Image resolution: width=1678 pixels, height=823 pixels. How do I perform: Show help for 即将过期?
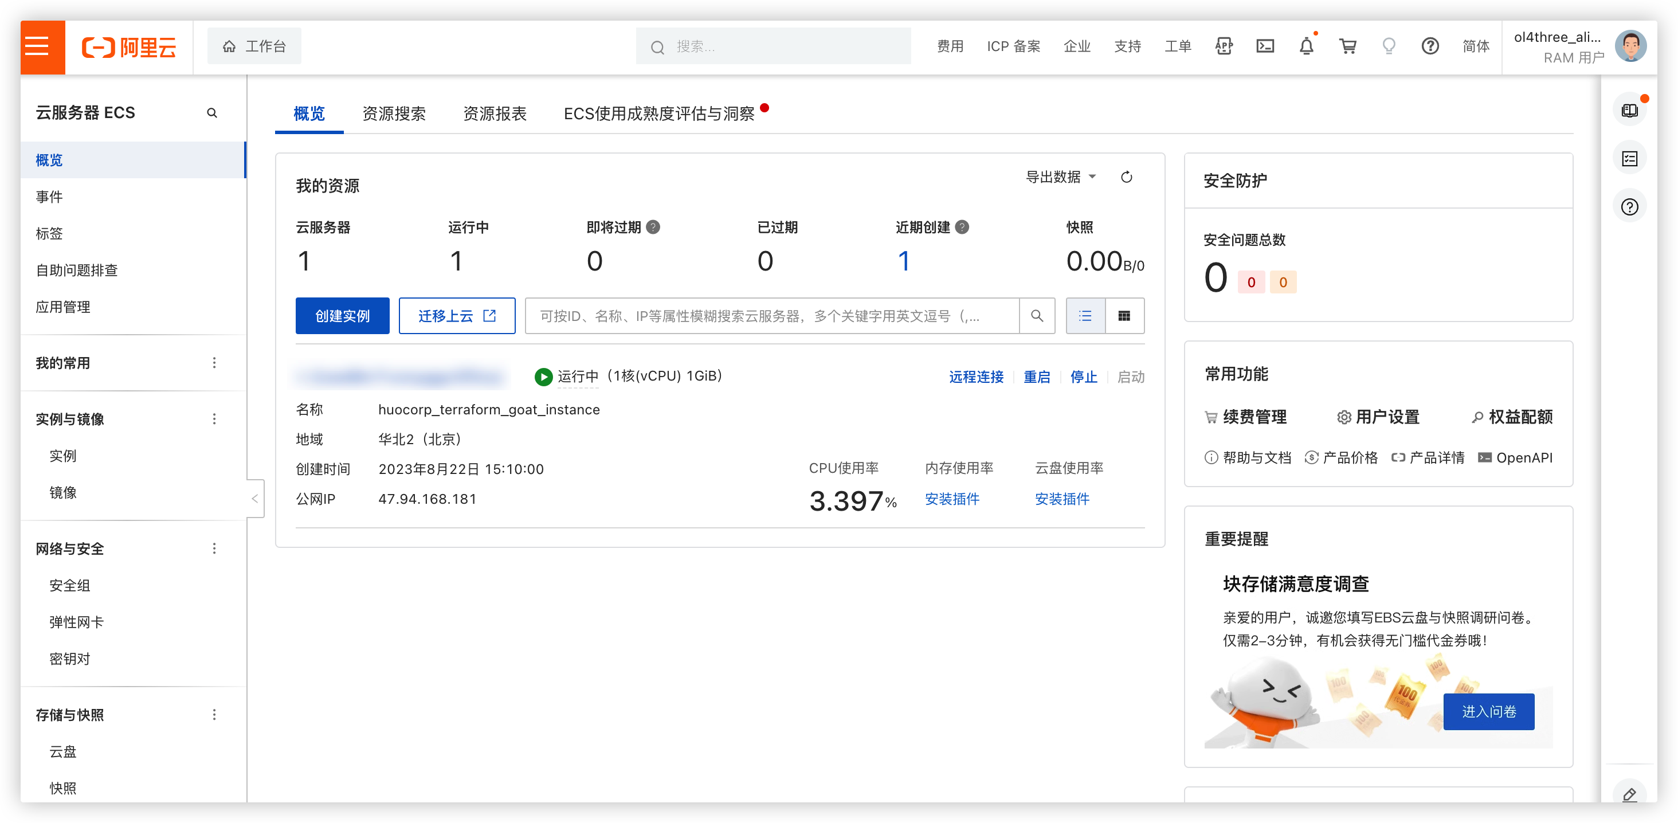[x=653, y=227]
